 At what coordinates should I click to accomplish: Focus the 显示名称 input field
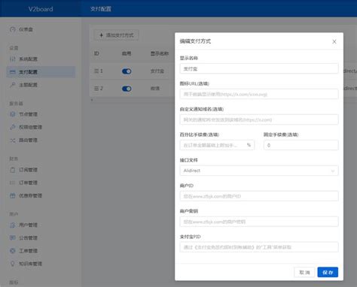click(x=259, y=68)
